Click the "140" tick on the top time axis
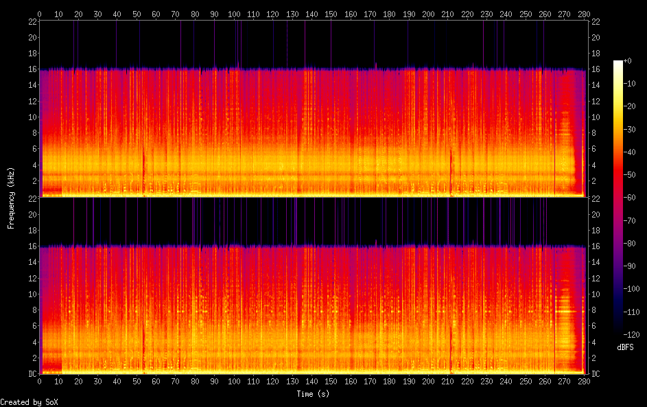This screenshot has height=407, width=647. click(312, 14)
